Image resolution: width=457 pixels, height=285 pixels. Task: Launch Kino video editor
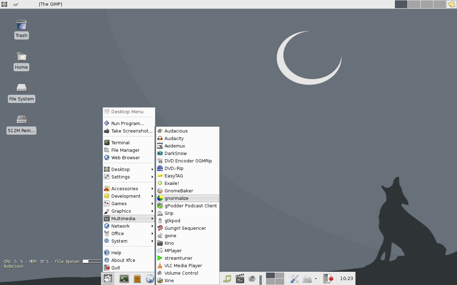(x=187, y=243)
